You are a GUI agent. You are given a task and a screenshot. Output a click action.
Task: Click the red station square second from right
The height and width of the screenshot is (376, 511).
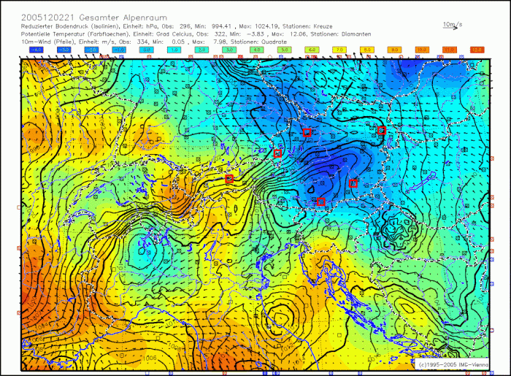pos(353,183)
